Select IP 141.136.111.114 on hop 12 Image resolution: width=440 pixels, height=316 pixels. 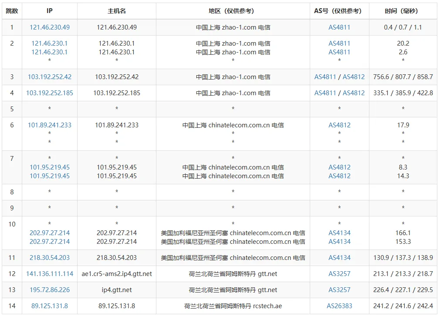(x=49, y=274)
